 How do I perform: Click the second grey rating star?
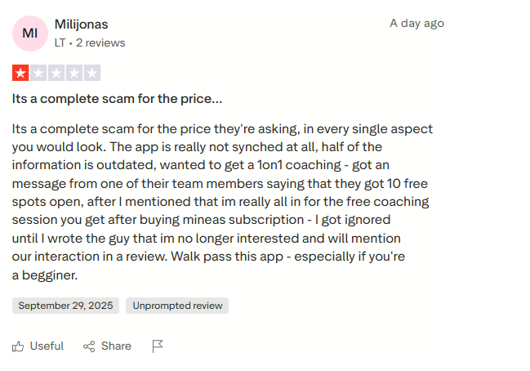(x=38, y=73)
